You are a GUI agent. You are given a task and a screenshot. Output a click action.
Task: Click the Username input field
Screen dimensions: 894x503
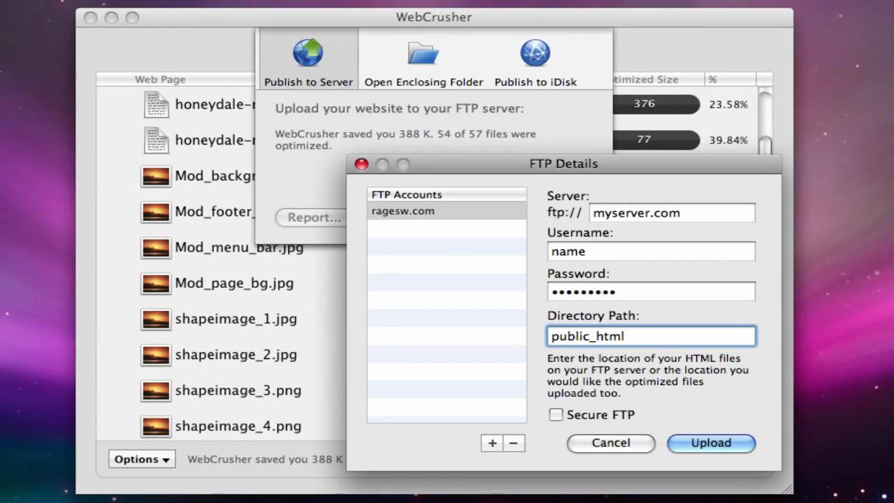pyautogui.click(x=651, y=251)
